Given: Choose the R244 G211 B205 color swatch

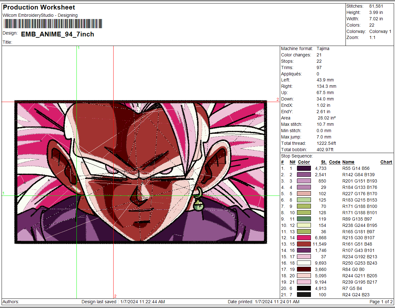Looking at the screenshot, I should (304, 276).
